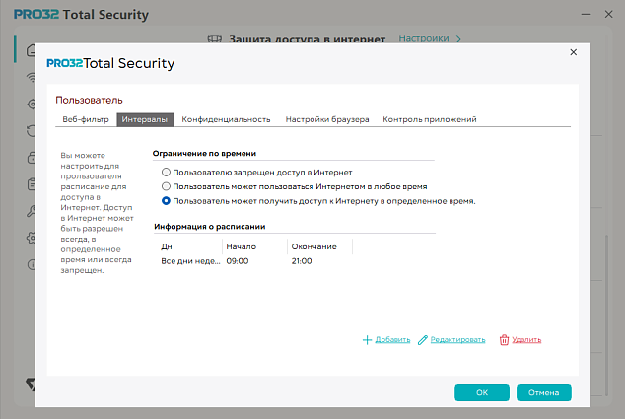Screen dimensions: 625x419
Task: Open the key tools section in the main window sidebar
Action: (x=32, y=211)
